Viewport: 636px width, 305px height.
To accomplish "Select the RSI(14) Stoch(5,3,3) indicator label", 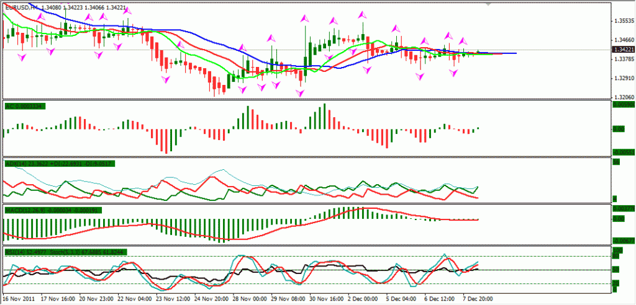I will click(x=66, y=252).
